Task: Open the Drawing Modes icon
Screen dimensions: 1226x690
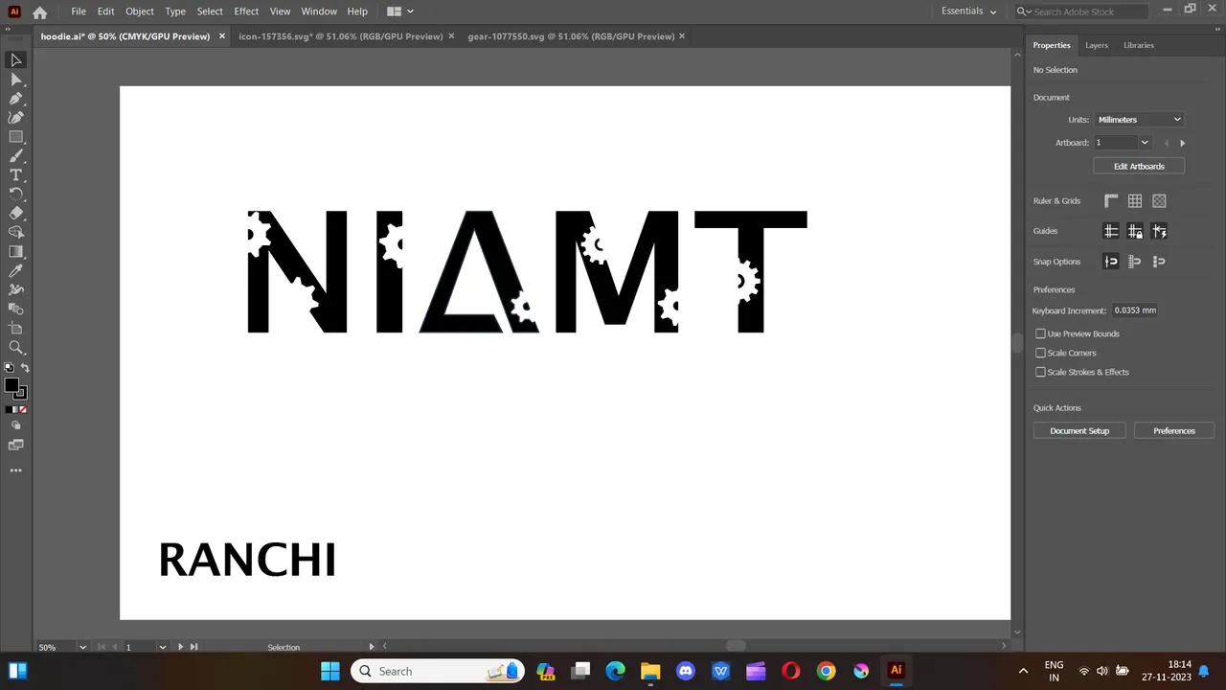Action: (x=15, y=425)
